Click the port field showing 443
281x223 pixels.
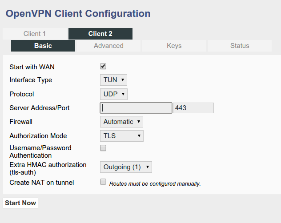pos(193,108)
